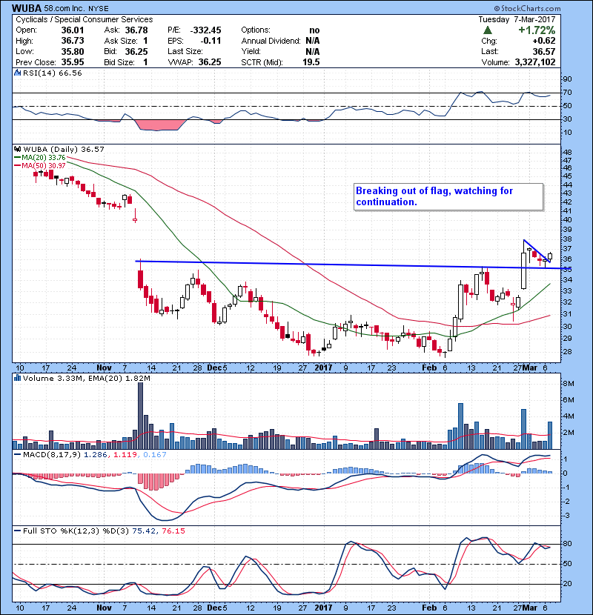Click the stochastic %D value 76.15
Viewport: 593px width, 615px height.
point(173,531)
